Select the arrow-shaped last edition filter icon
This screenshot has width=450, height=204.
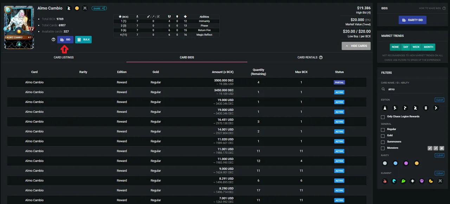pos(436,108)
